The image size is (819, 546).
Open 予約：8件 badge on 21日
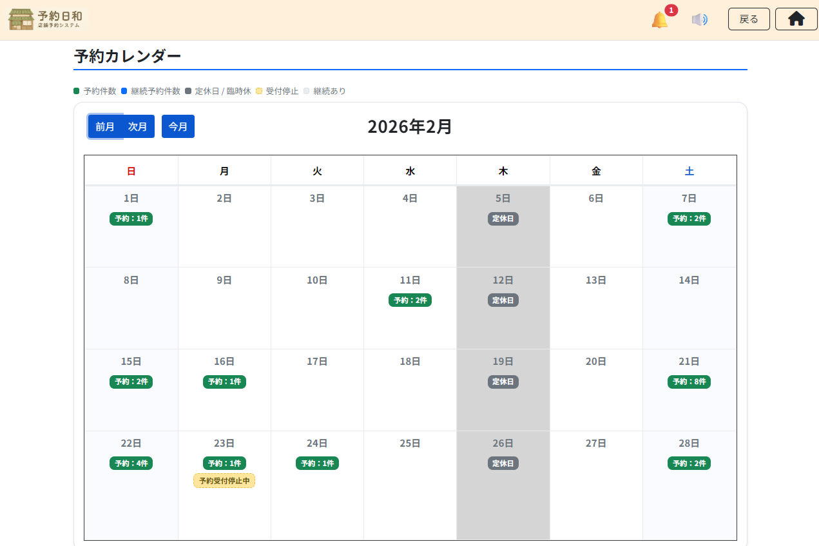point(689,382)
